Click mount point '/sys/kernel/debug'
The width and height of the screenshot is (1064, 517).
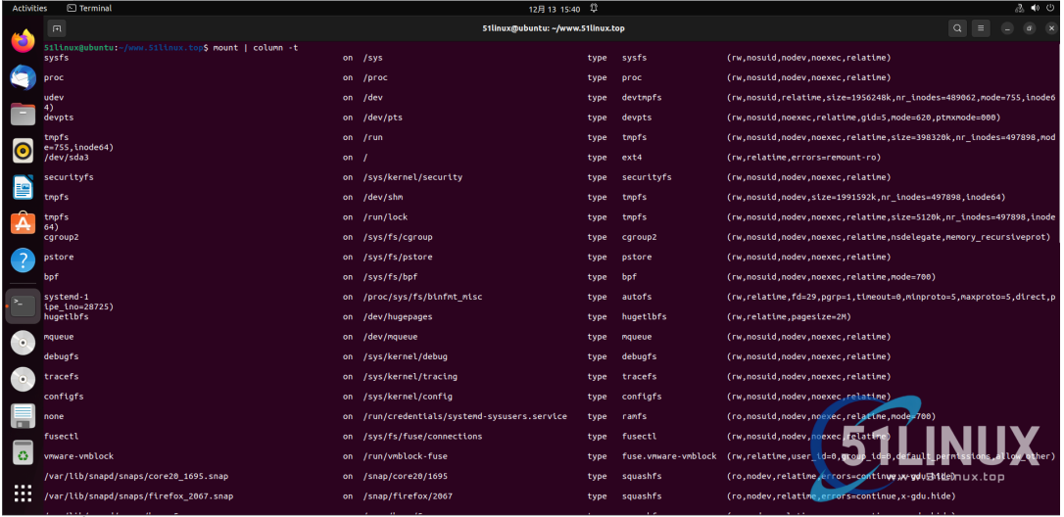pos(405,356)
